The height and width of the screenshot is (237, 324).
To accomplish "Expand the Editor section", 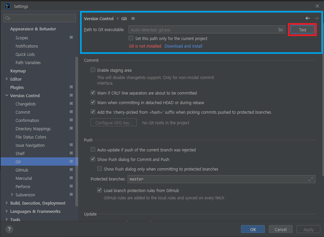I will pyautogui.click(x=7, y=79).
